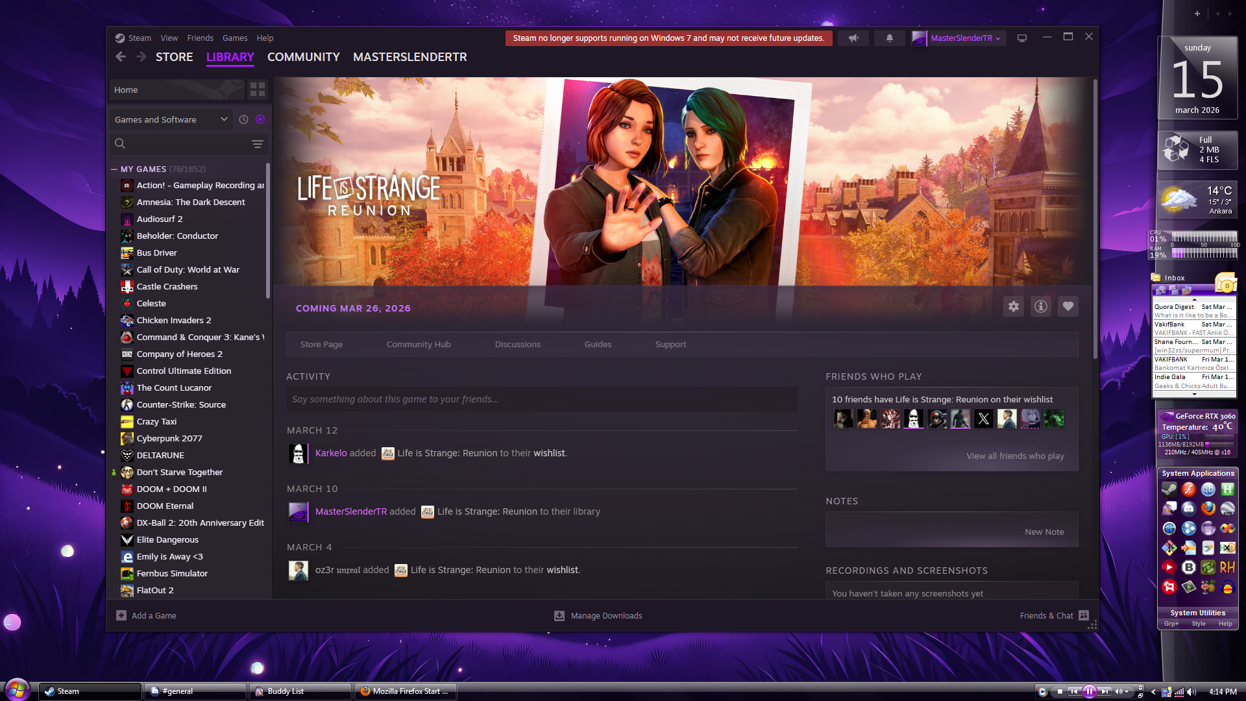
Task: Switch to the STORE tab
Action: [174, 57]
